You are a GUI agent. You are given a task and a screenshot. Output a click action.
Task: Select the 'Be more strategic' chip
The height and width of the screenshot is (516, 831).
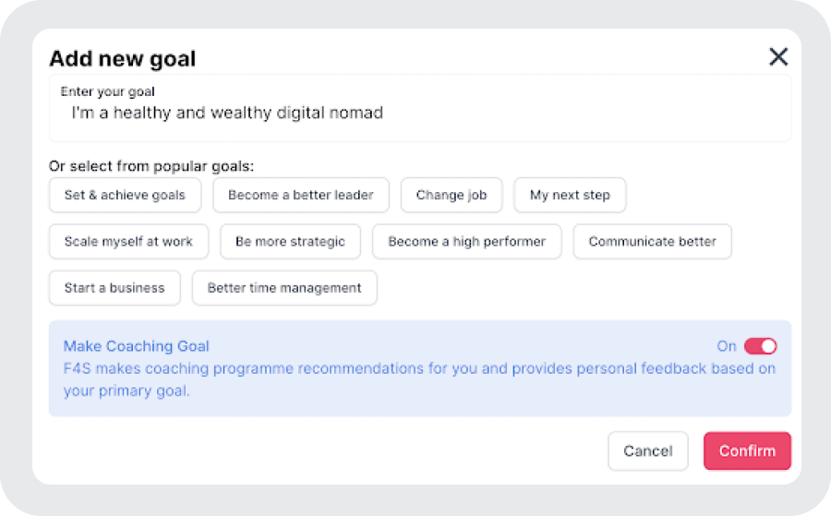coord(290,241)
